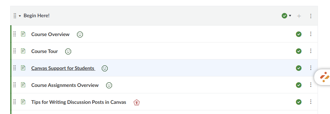This screenshot has height=114, width=330.
Task: Click the page icon for Course Overview
Action: click(23, 34)
